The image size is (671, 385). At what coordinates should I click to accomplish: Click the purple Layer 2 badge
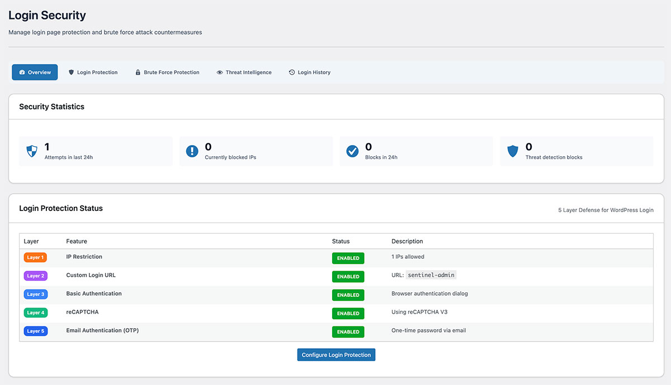[35, 276]
